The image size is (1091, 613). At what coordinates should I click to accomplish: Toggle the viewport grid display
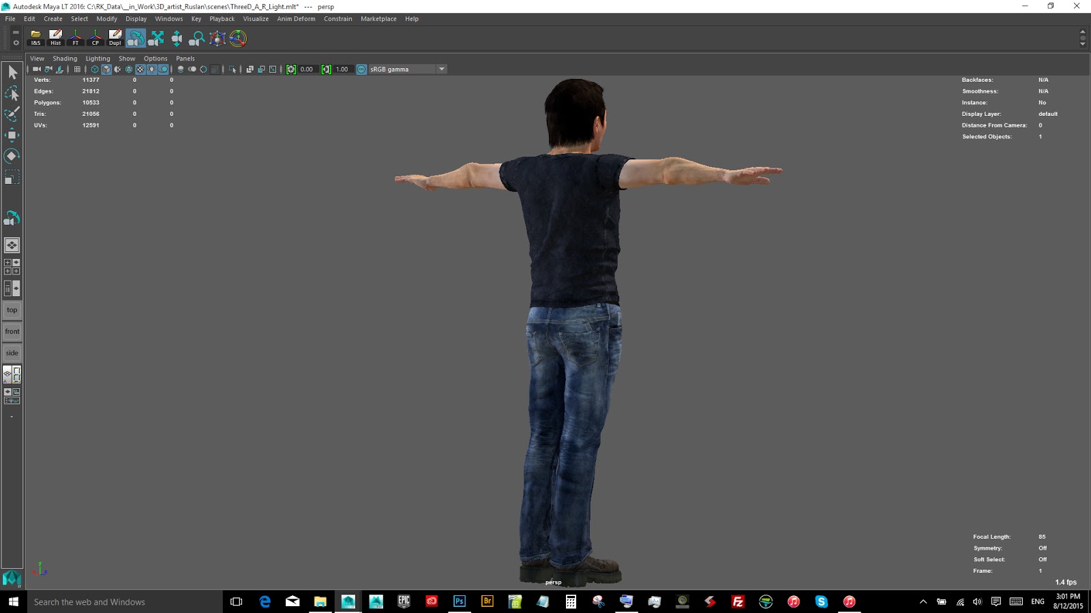[x=77, y=69]
